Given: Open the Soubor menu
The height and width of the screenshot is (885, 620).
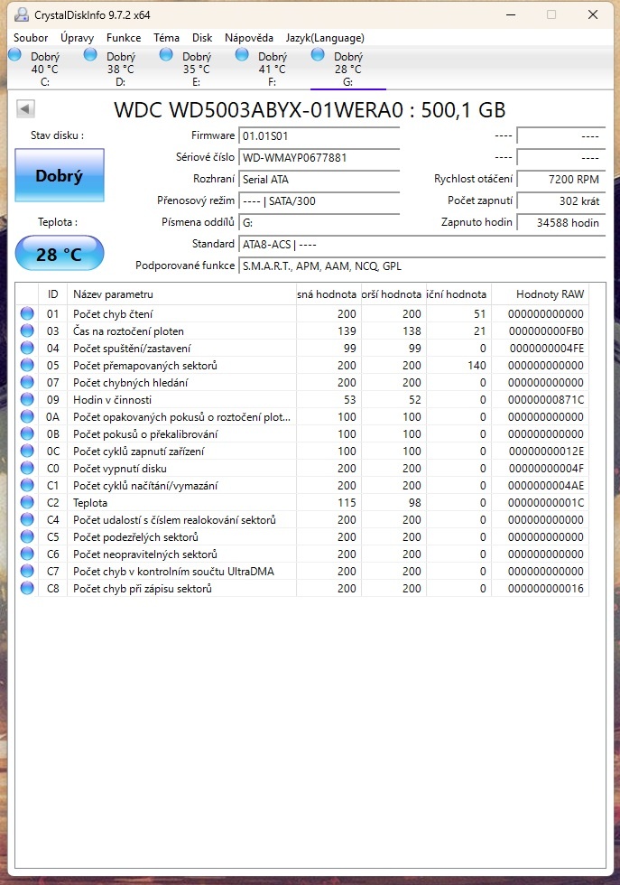Looking at the screenshot, I should 31,38.
